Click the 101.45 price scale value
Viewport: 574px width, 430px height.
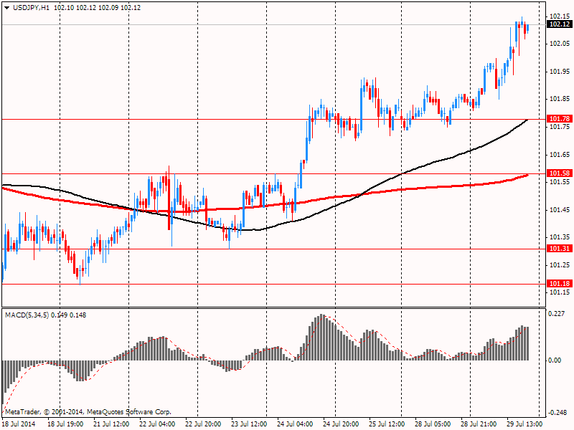[x=560, y=210]
